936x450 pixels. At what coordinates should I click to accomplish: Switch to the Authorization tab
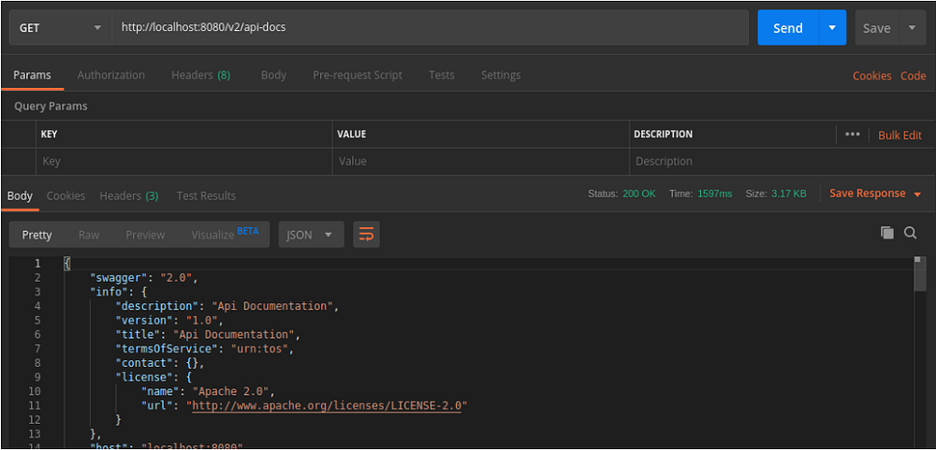click(x=111, y=75)
